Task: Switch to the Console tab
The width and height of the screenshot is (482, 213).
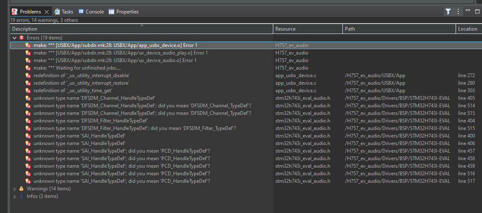Action: (91, 12)
